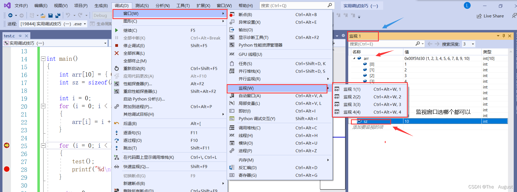Viewport: 517px width, 192px height.
Task: Click the Stop Debugging red square icon
Action: click(x=117, y=45)
